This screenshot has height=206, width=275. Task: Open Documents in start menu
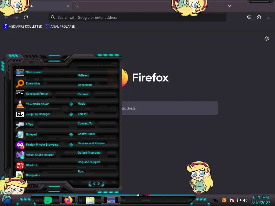tap(85, 85)
